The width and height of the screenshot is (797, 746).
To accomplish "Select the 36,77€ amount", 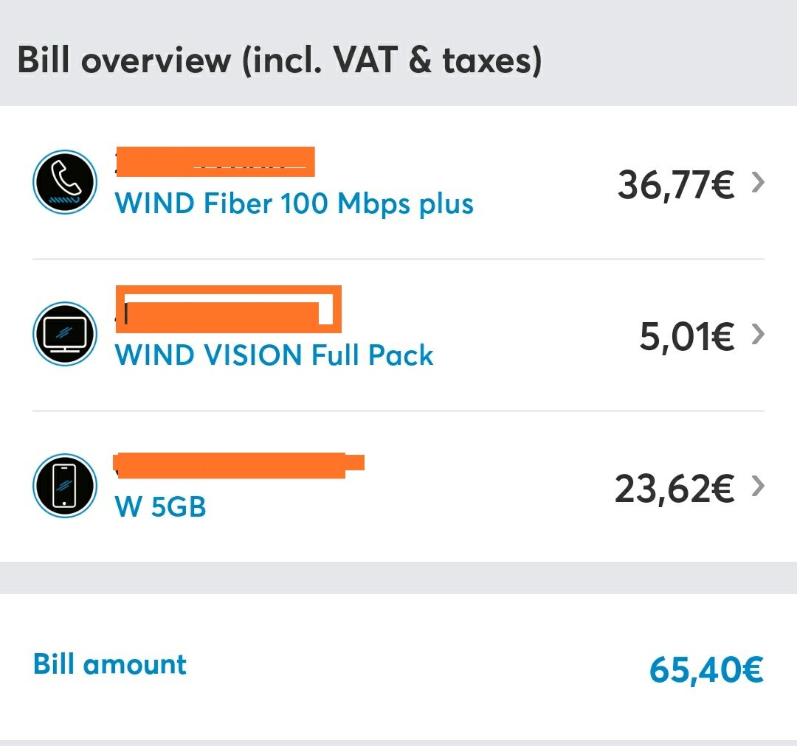I will point(676,185).
